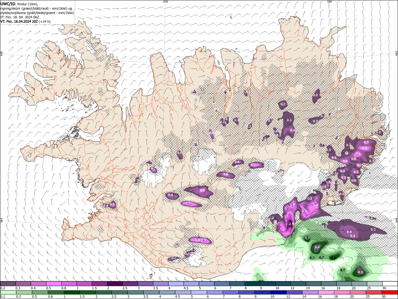Pick the darkest purple 2 swatch, upper scale
This screenshot has width=398, height=299.
click(x=115, y=284)
